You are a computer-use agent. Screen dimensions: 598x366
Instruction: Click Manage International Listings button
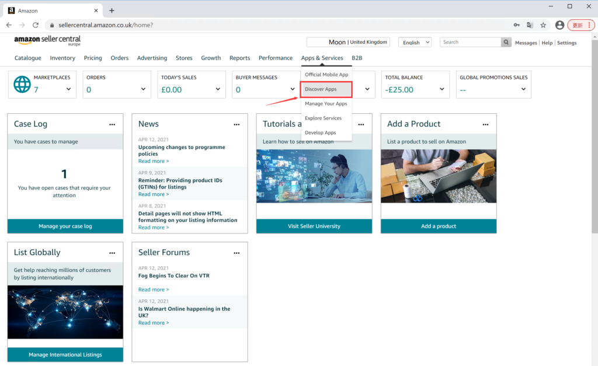65,354
